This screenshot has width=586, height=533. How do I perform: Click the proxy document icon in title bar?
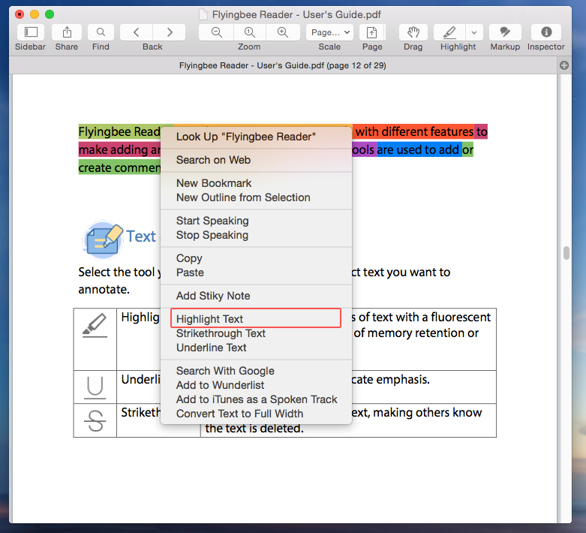point(203,14)
